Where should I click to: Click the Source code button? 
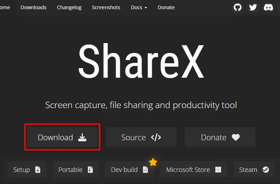pos(141,137)
